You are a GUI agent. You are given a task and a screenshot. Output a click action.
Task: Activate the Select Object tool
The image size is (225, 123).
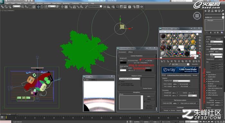(x=22, y=7)
